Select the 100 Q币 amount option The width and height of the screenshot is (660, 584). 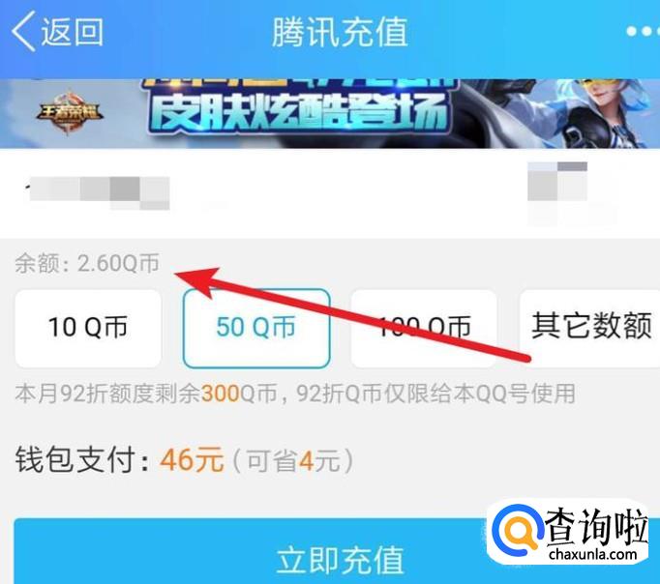tap(424, 329)
